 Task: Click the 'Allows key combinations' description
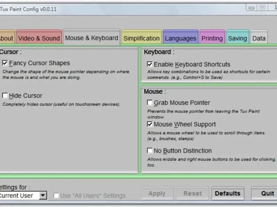[209, 75]
